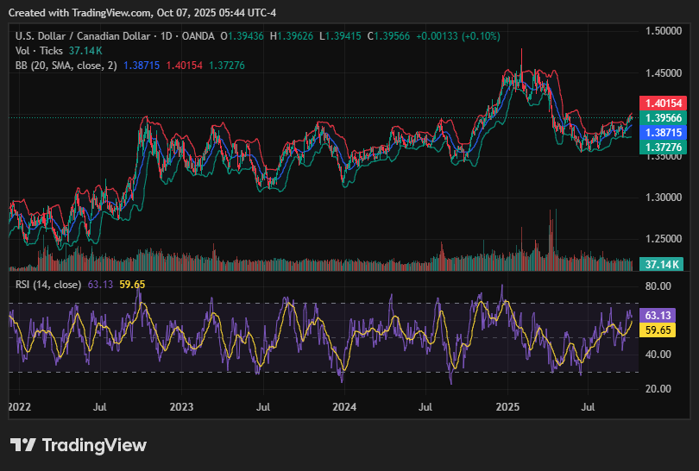Click the red 1.40154 upper band price tag

point(664,104)
